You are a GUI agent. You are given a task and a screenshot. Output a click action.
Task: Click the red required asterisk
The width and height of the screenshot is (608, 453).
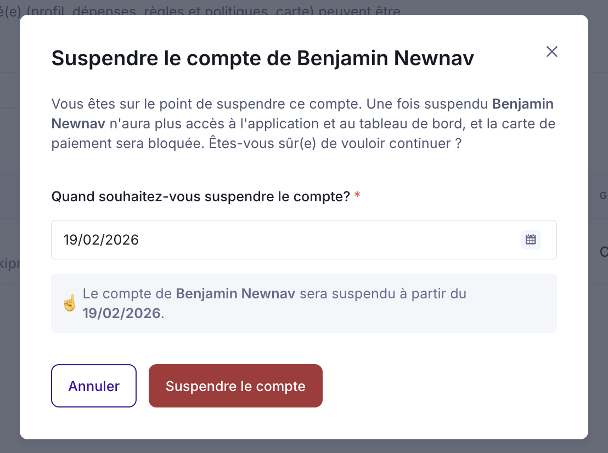(x=357, y=197)
